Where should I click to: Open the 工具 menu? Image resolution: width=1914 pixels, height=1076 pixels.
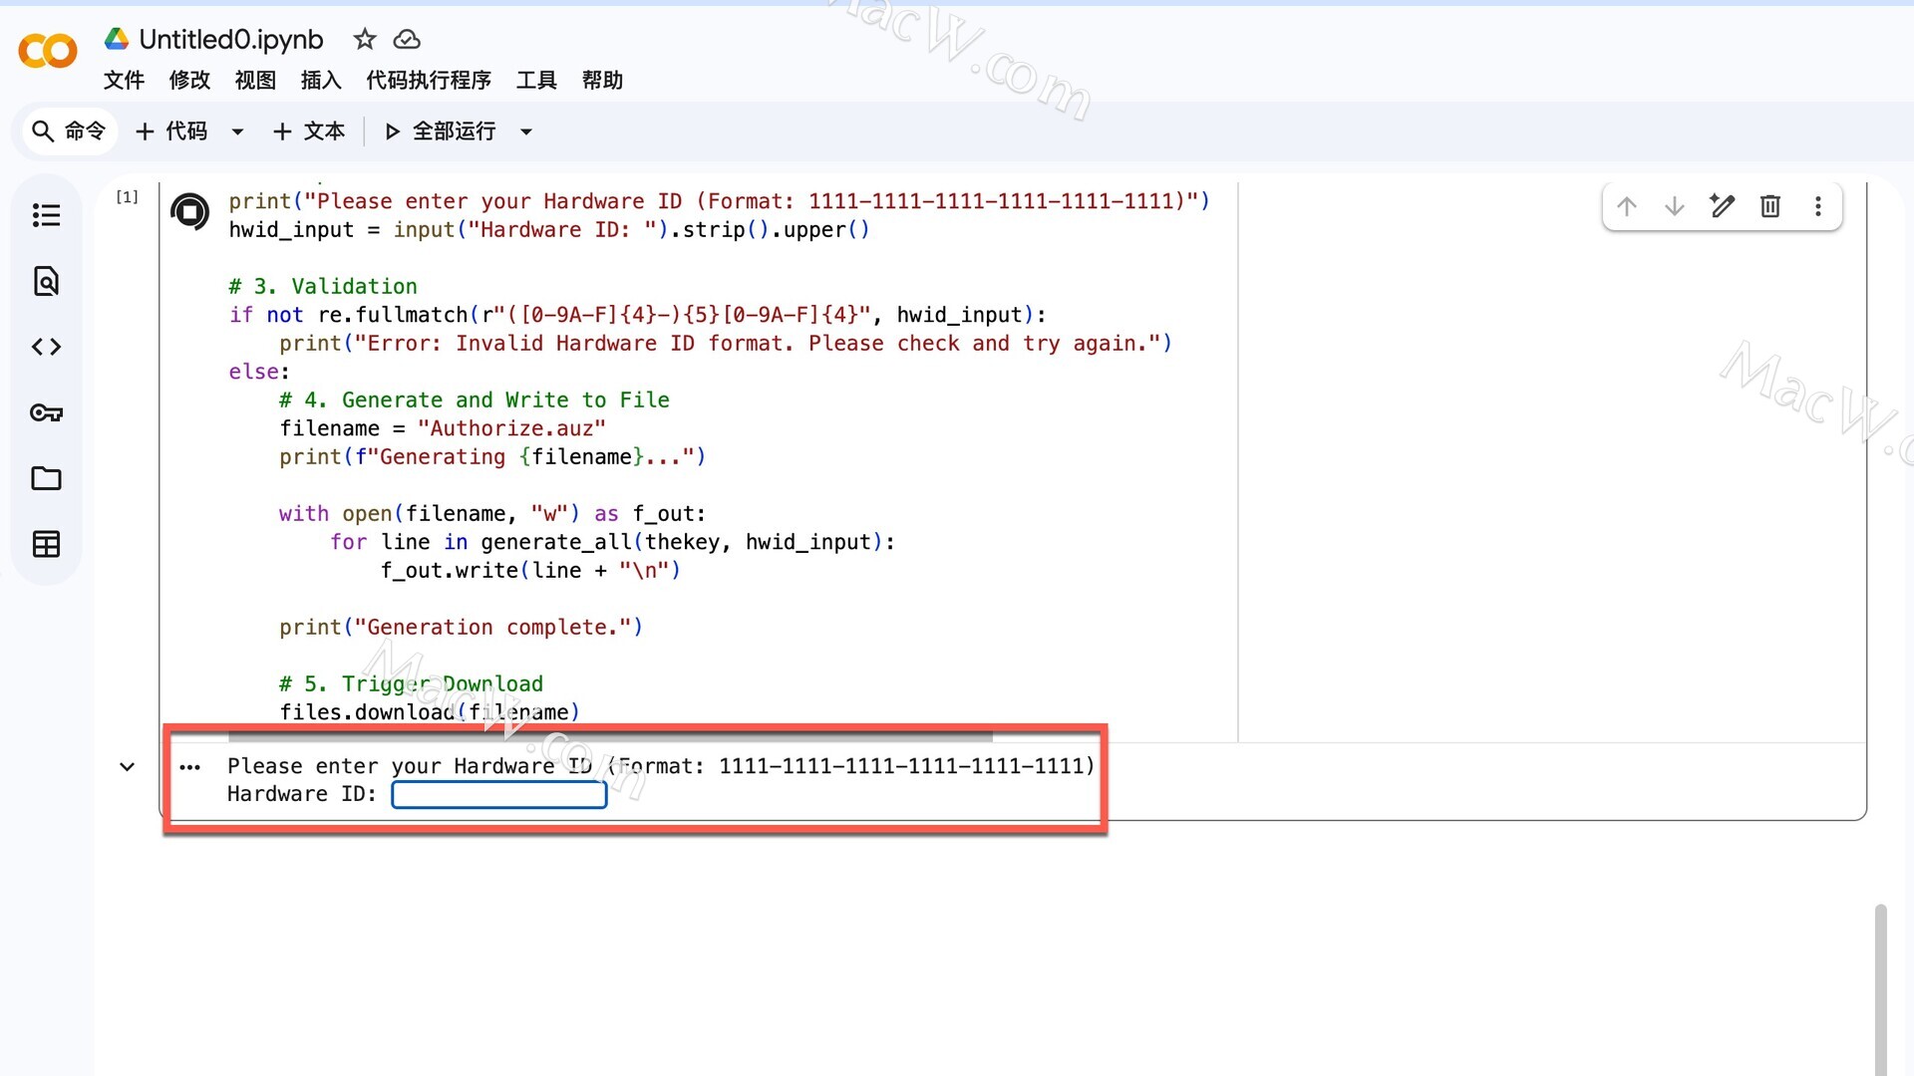click(535, 80)
